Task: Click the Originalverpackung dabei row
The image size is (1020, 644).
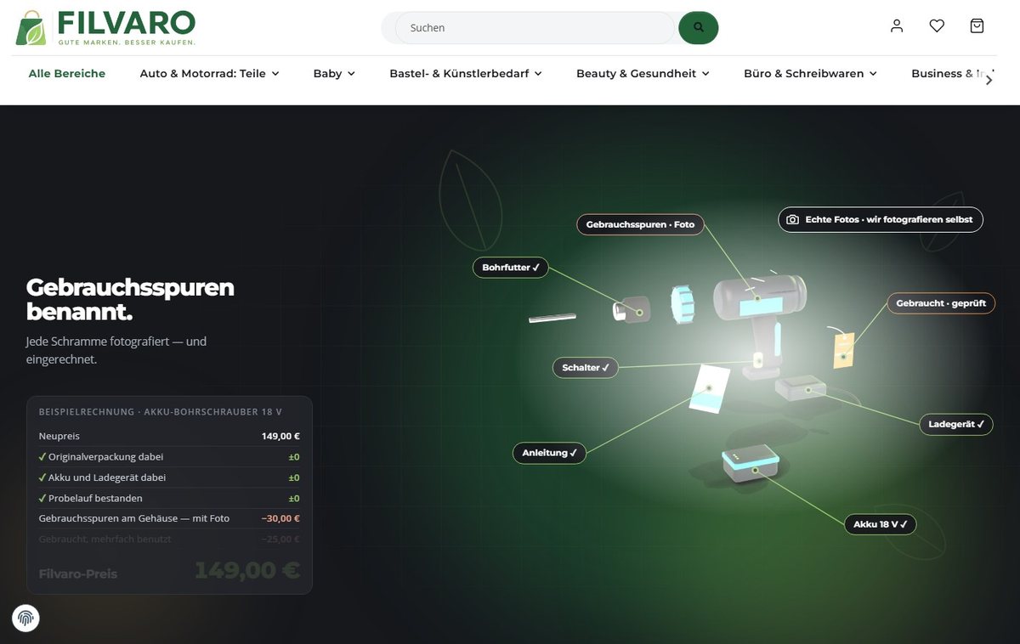Action: [x=169, y=456]
